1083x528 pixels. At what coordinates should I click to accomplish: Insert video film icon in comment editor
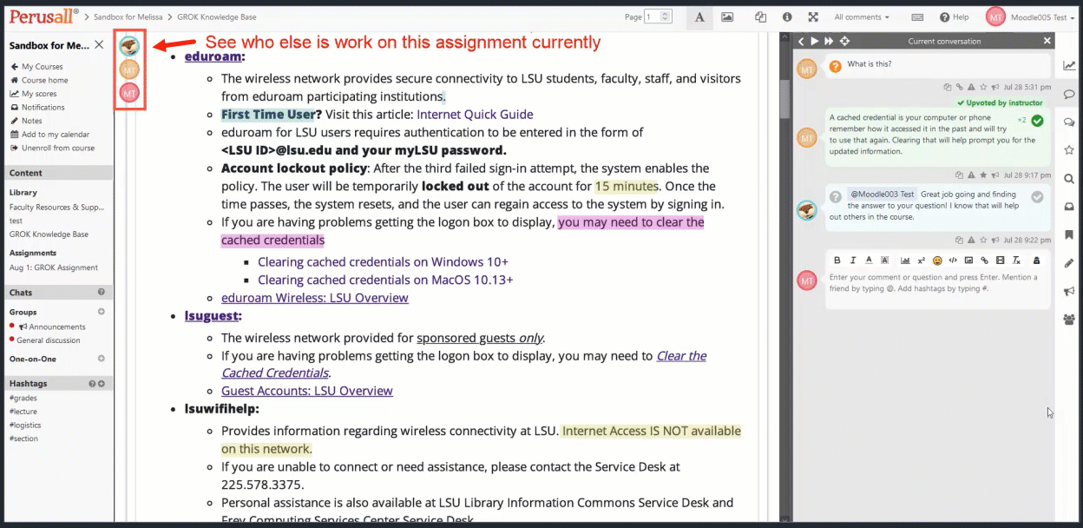pos(1000,261)
